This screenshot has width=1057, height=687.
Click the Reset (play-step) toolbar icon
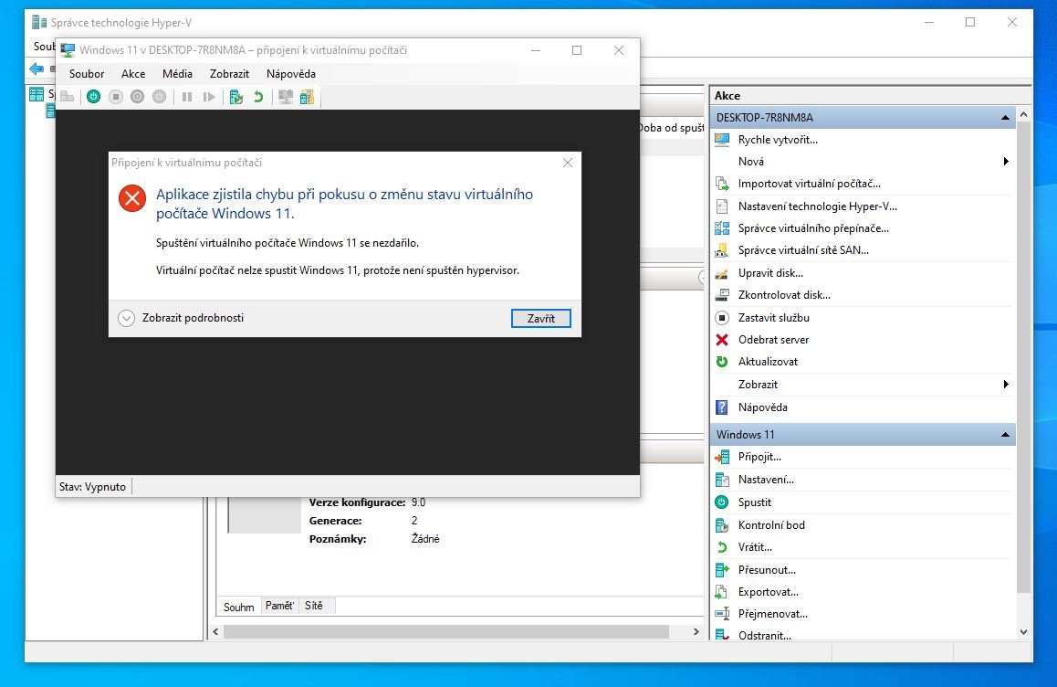tap(209, 97)
